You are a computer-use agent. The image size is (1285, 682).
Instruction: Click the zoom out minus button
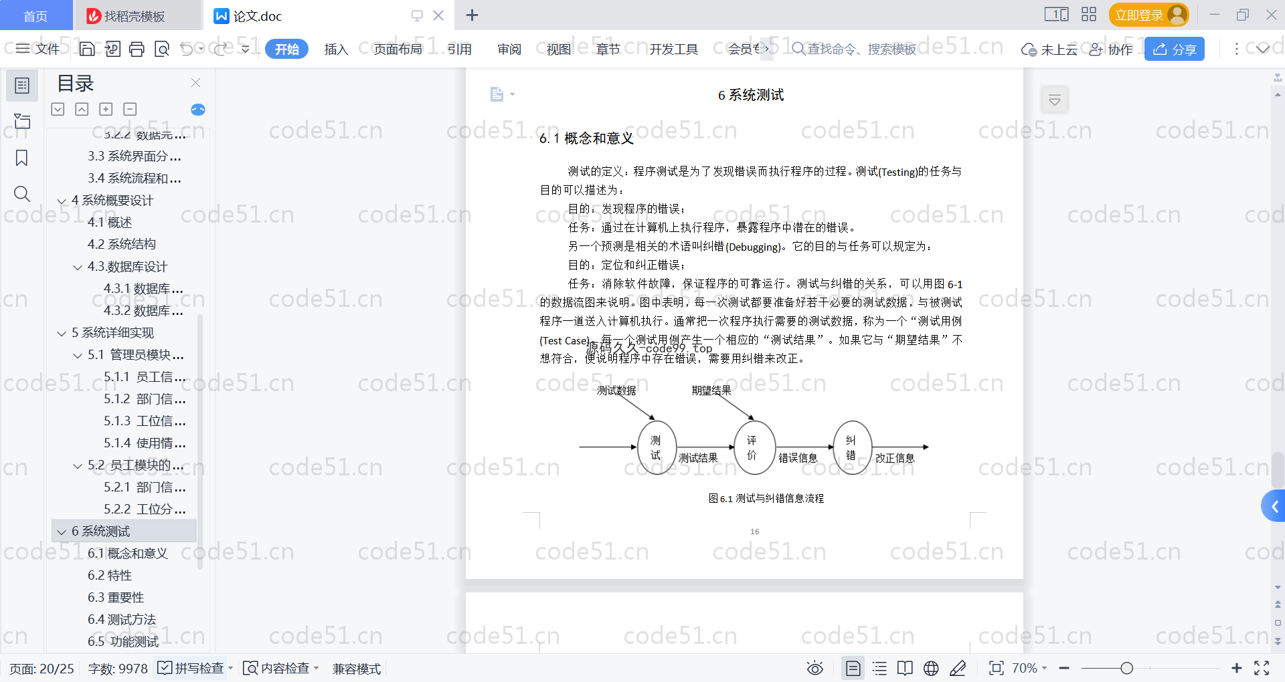click(x=1064, y=668)
